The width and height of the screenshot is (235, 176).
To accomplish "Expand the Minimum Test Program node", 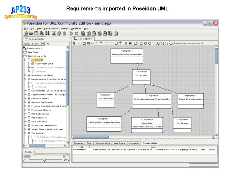I will pyautogui.click(x=25, y=102).
